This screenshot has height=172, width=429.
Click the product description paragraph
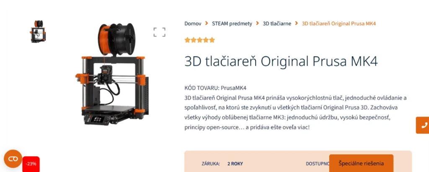295,113
